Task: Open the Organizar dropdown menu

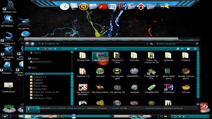Action: pyautogui.click(x=33, y=49)
